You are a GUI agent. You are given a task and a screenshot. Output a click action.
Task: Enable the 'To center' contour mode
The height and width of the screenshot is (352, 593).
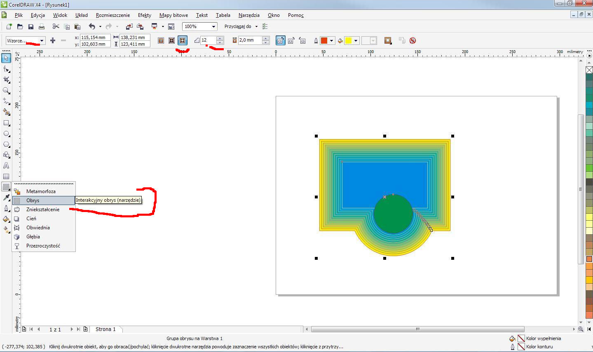[x=161, y=40]
